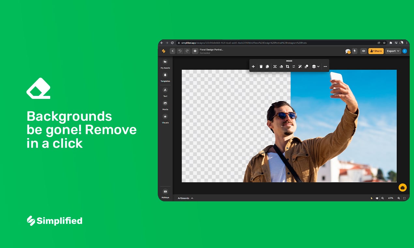Screen dimensions: 414x248
Task: Activate the pointer select tool
Action: pos(371,198)
